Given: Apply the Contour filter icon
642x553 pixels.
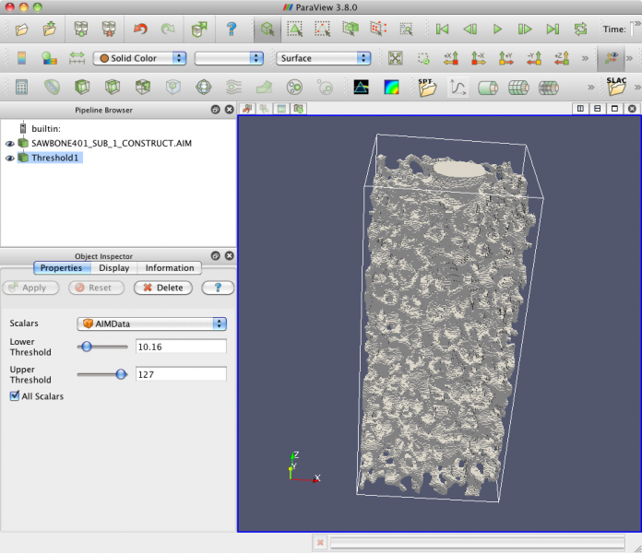Looking at the screenshot, I should [x=52, y=88].
